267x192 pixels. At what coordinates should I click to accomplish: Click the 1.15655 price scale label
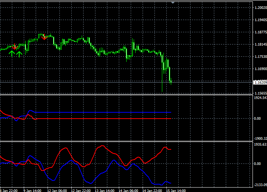coord(261,93)
